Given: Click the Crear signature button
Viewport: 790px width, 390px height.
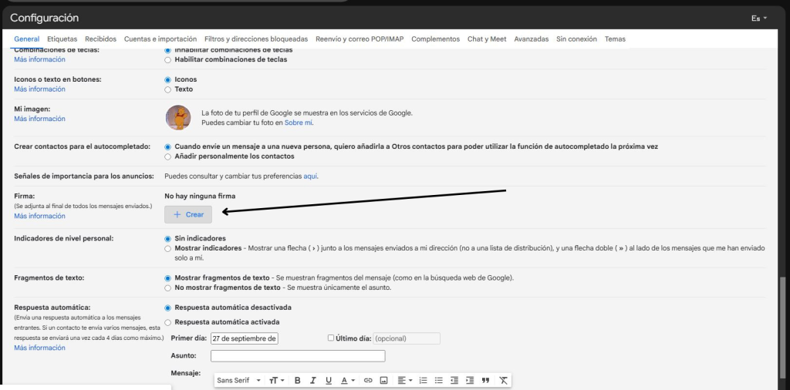Looking at the screenshot, I should 188,215.
